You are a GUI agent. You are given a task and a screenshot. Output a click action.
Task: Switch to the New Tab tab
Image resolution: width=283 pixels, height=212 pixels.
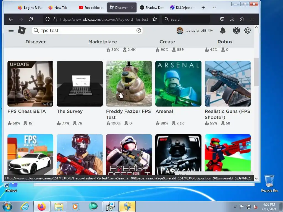[58, 7]
